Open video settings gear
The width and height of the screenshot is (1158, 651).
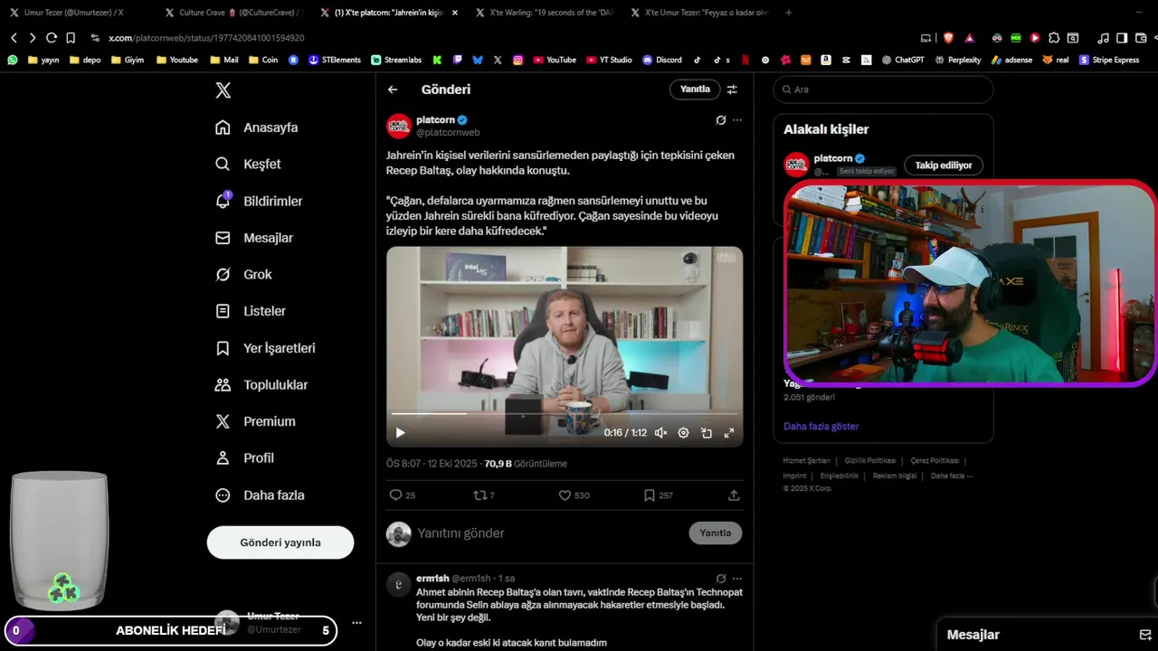pyautogui.click(x=683, y=433)
